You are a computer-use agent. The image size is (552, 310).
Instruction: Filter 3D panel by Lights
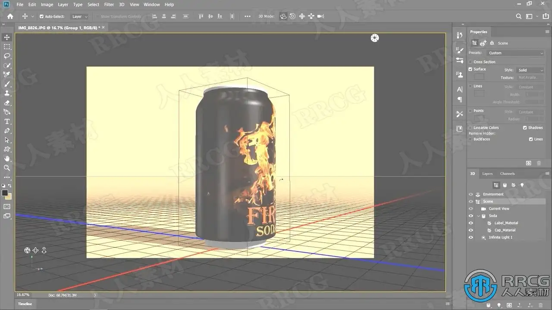(x=522, y=185)
